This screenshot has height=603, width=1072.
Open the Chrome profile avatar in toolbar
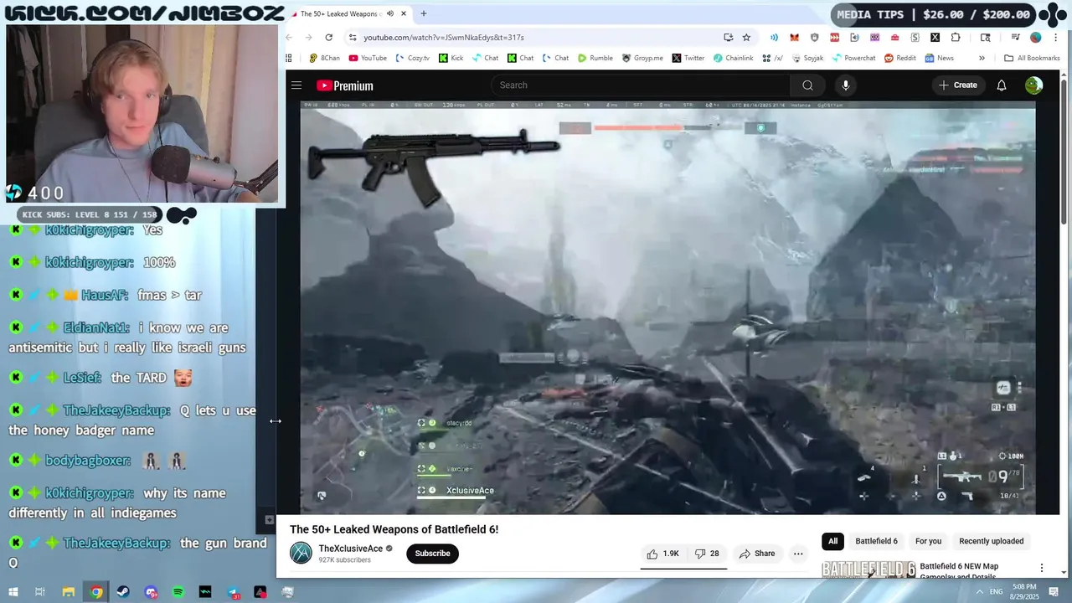pos(1036,38)
